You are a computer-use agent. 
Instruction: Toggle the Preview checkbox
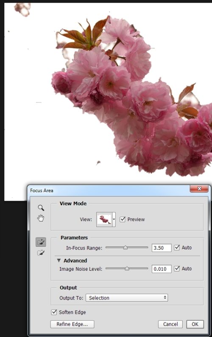coord(123,219)
